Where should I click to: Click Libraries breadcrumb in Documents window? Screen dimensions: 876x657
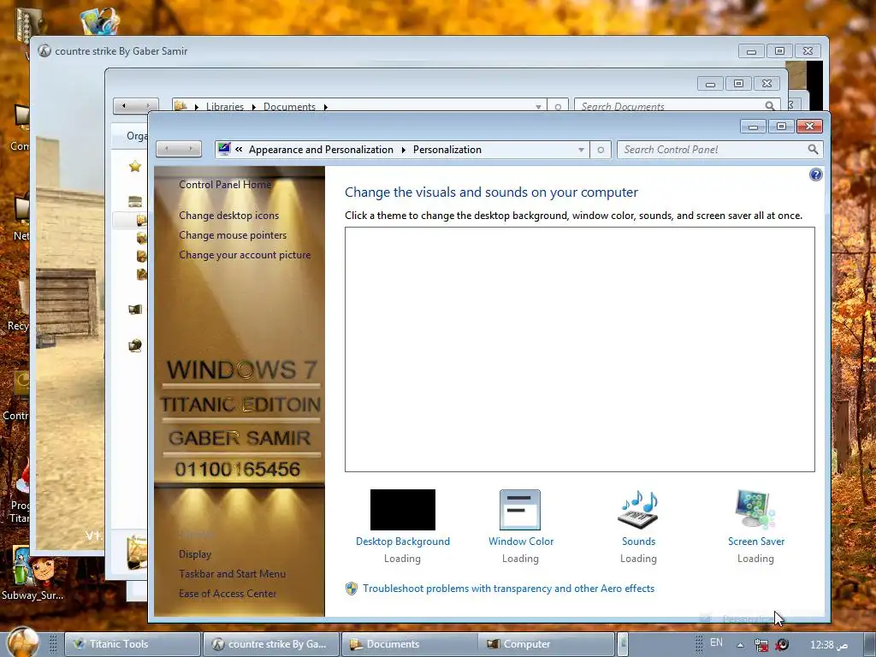[225, 106]
